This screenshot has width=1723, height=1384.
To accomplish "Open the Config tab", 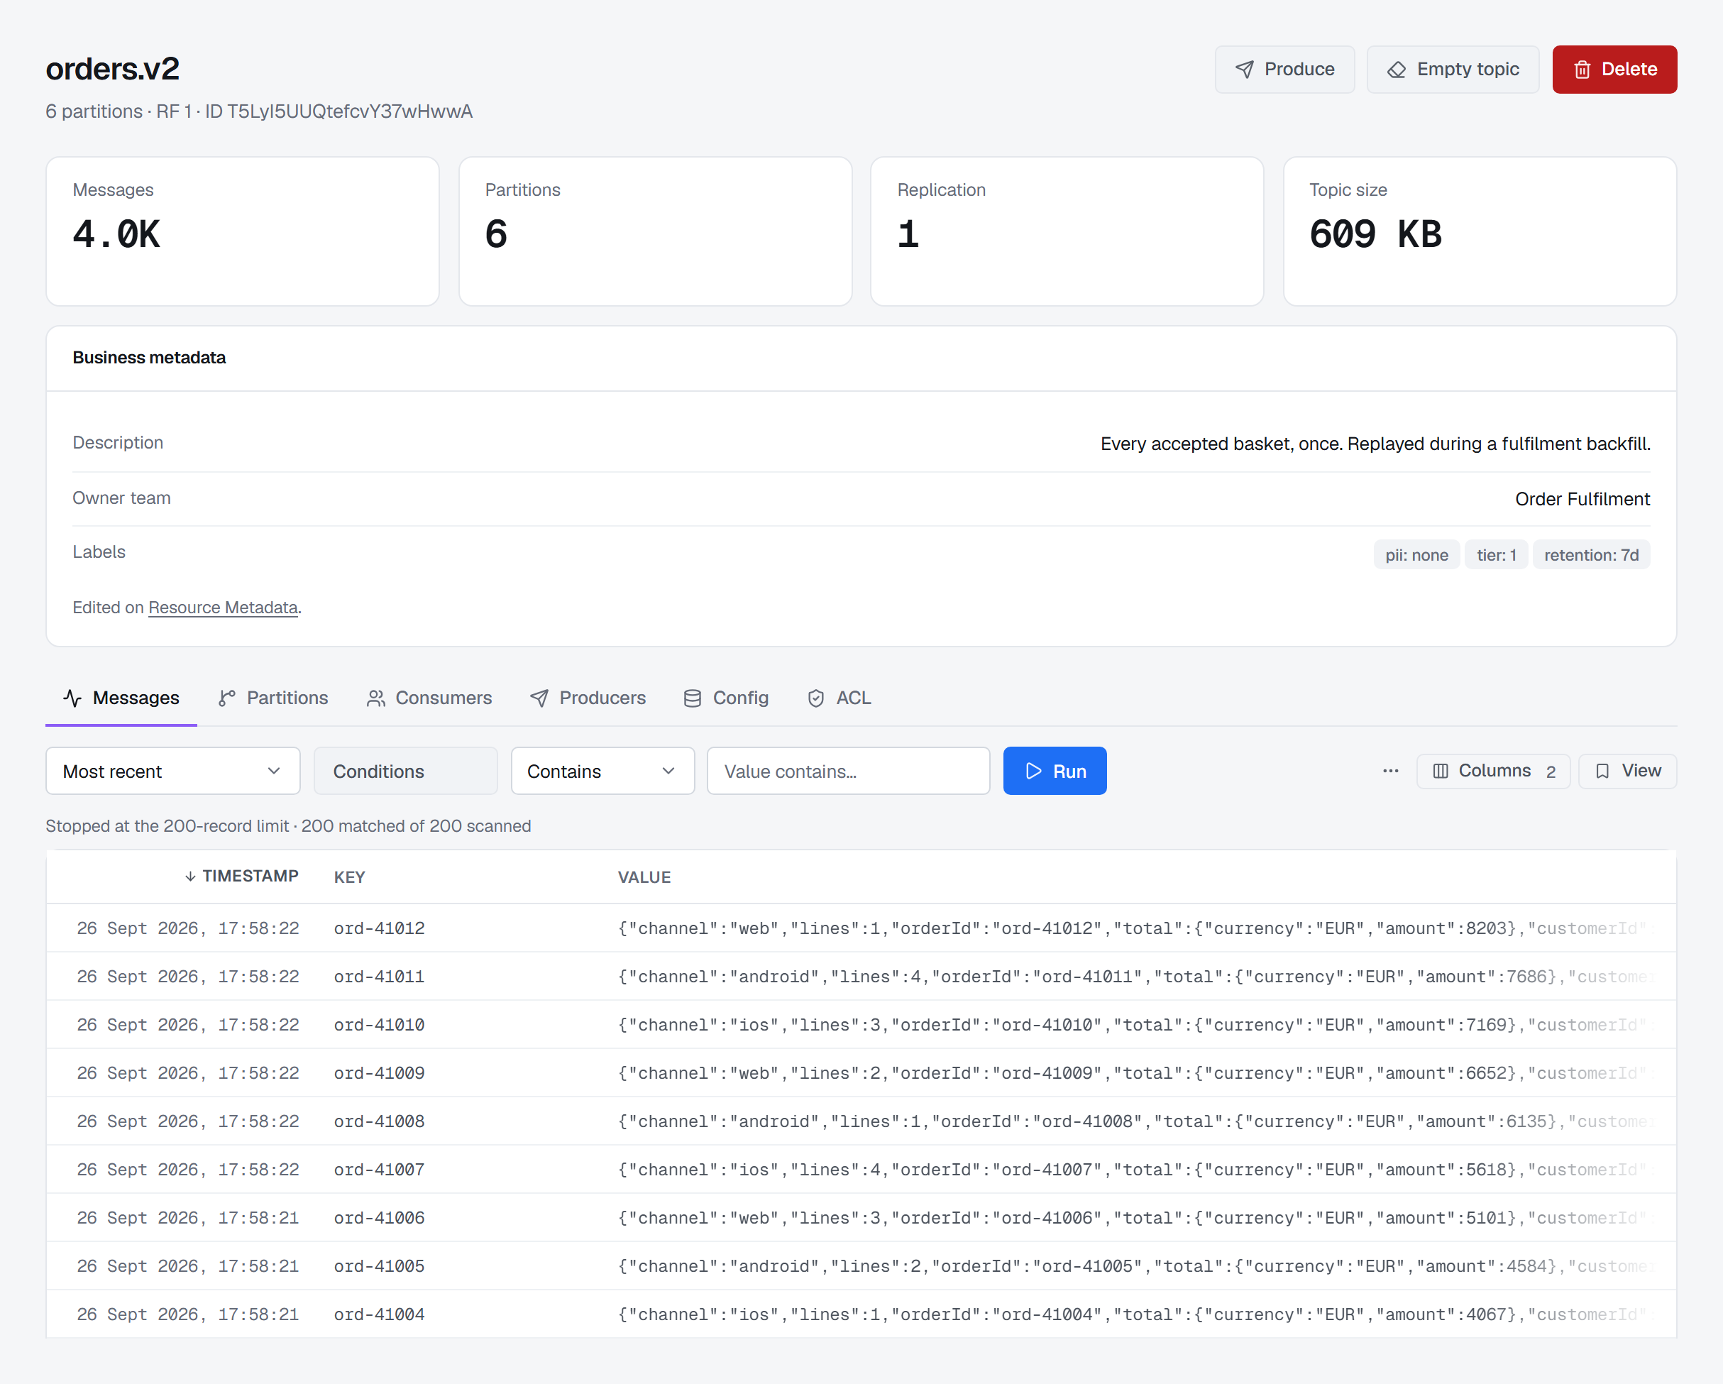I will pyautogui.click(x=726, y=698).
